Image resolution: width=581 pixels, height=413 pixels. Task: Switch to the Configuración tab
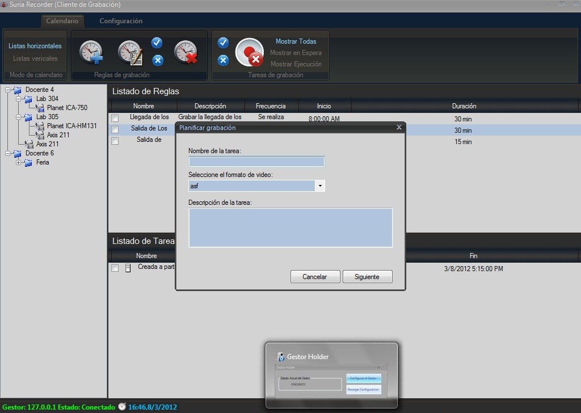point(121,21)
